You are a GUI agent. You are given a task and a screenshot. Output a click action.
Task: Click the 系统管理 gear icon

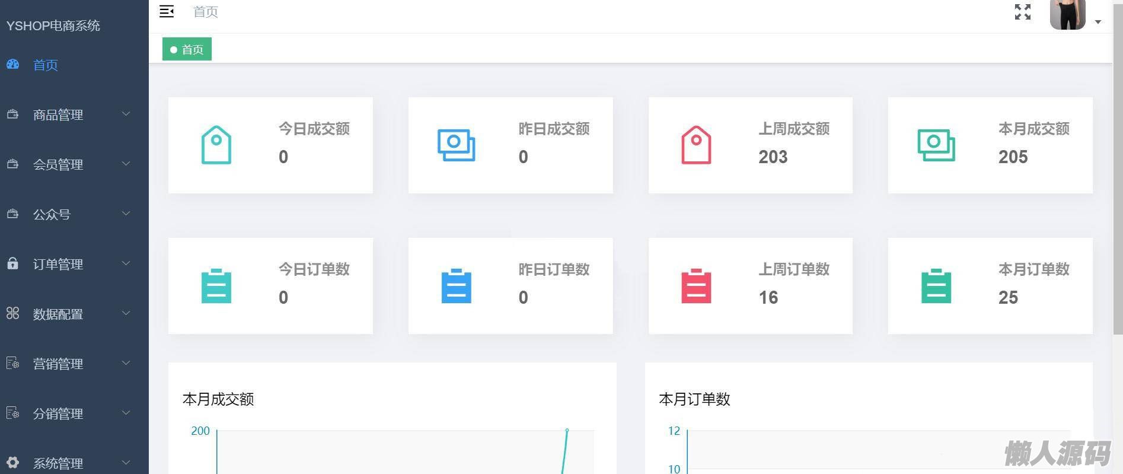coord(12,463)
